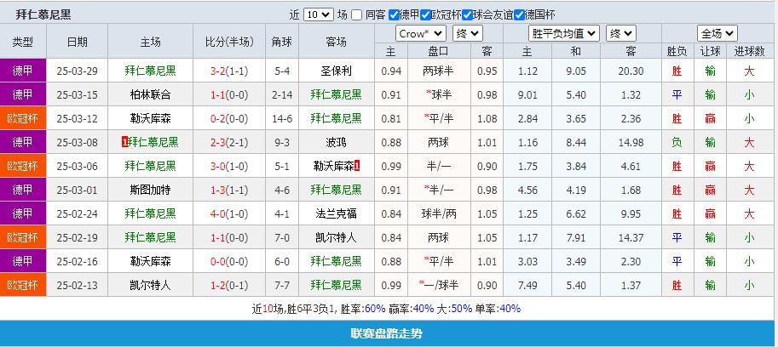778x347 pixels.
Task: Click the red card badge before 拜仁慕尼黑 on 25-03-08
Action: [124, 143]
